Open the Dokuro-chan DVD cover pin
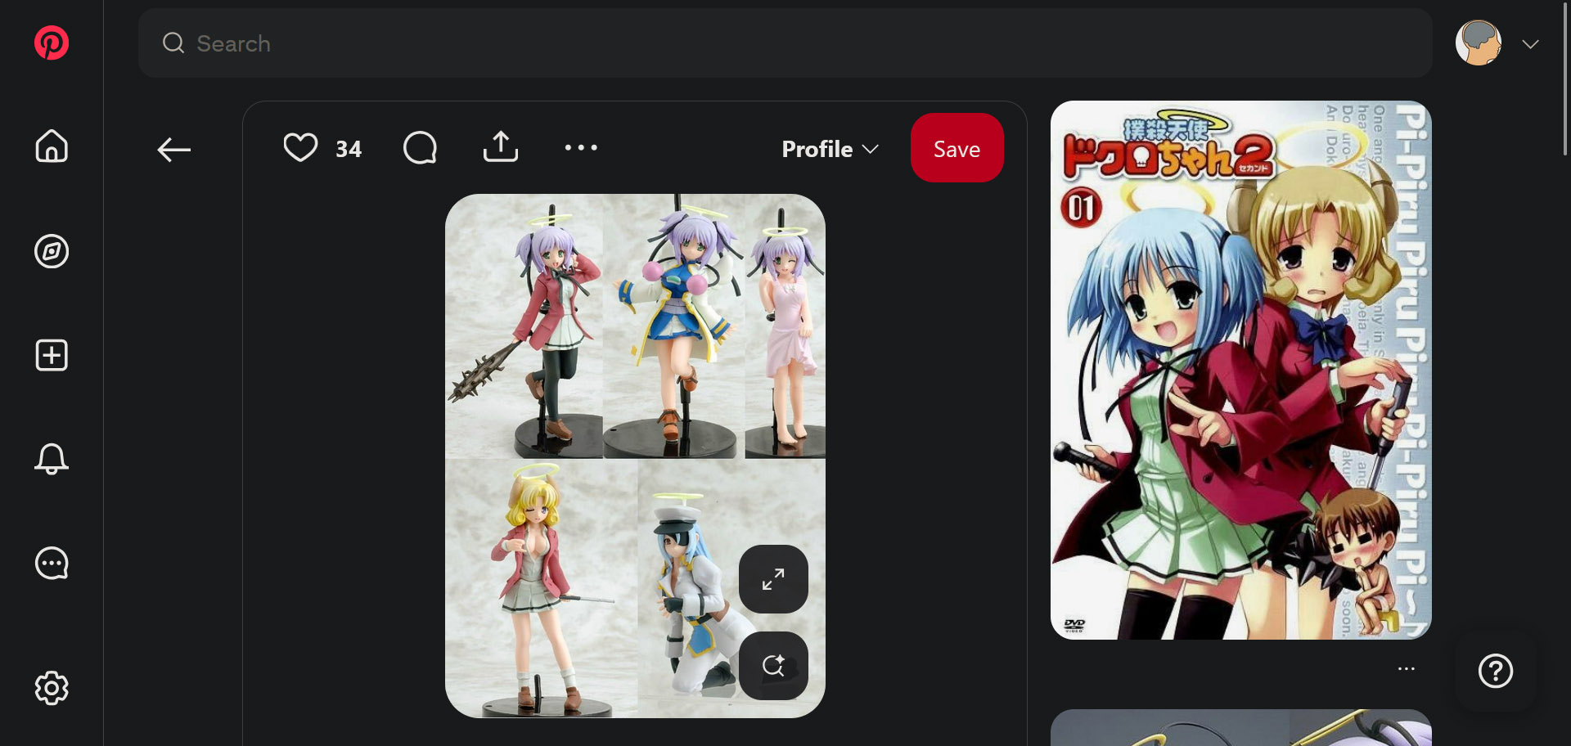 click(x=1241, y=370)
